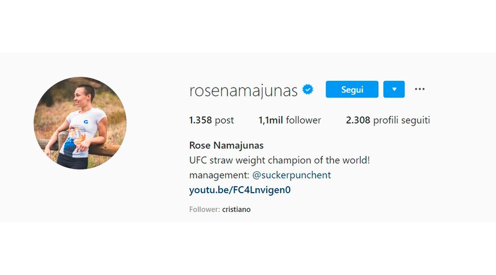Viewport: 496px width, 275px height.
Task: Click the Rose Namajunas display name
Action: [x=226, y=146]
